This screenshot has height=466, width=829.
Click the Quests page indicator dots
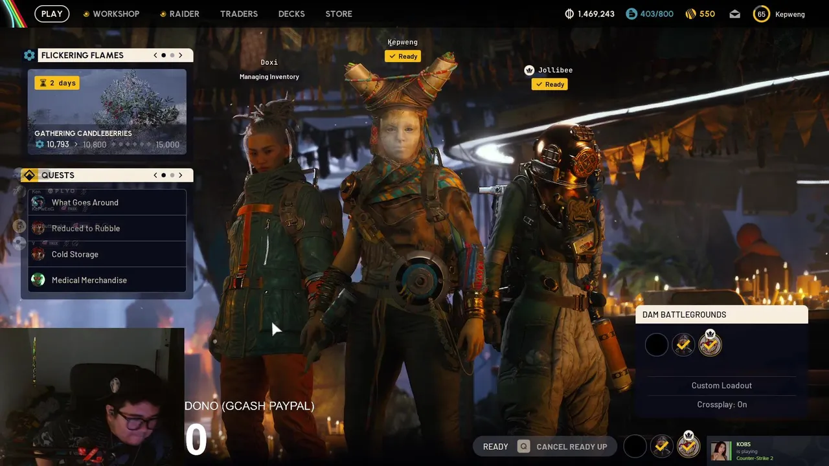pos(168,175)
